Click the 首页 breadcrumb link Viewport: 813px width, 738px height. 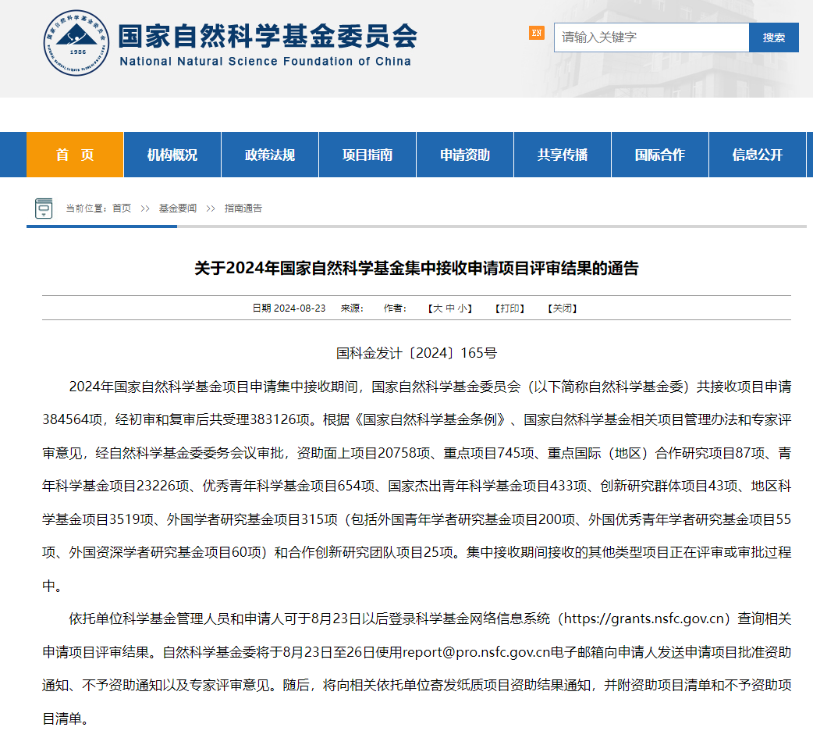[x=122, y=209]
